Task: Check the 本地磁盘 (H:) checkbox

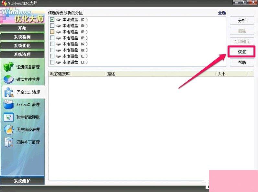Action: point(52,50)
